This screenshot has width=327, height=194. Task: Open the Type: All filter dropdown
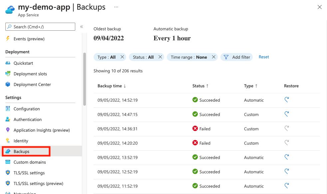click(107, 57)
